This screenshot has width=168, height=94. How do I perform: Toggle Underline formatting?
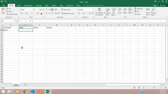point(27,13)
